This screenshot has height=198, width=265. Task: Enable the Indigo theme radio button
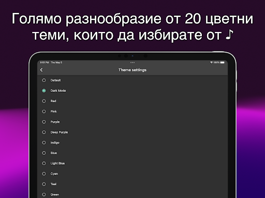coord(44,142)
